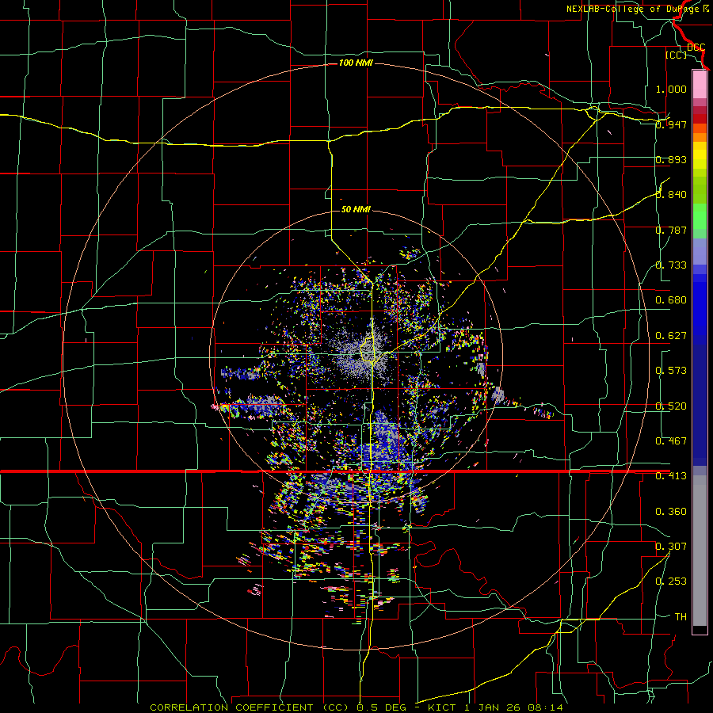This screenshot has height=713, width=713.
Task: Click the [CC] legend heading
Action: click(677, 55)
